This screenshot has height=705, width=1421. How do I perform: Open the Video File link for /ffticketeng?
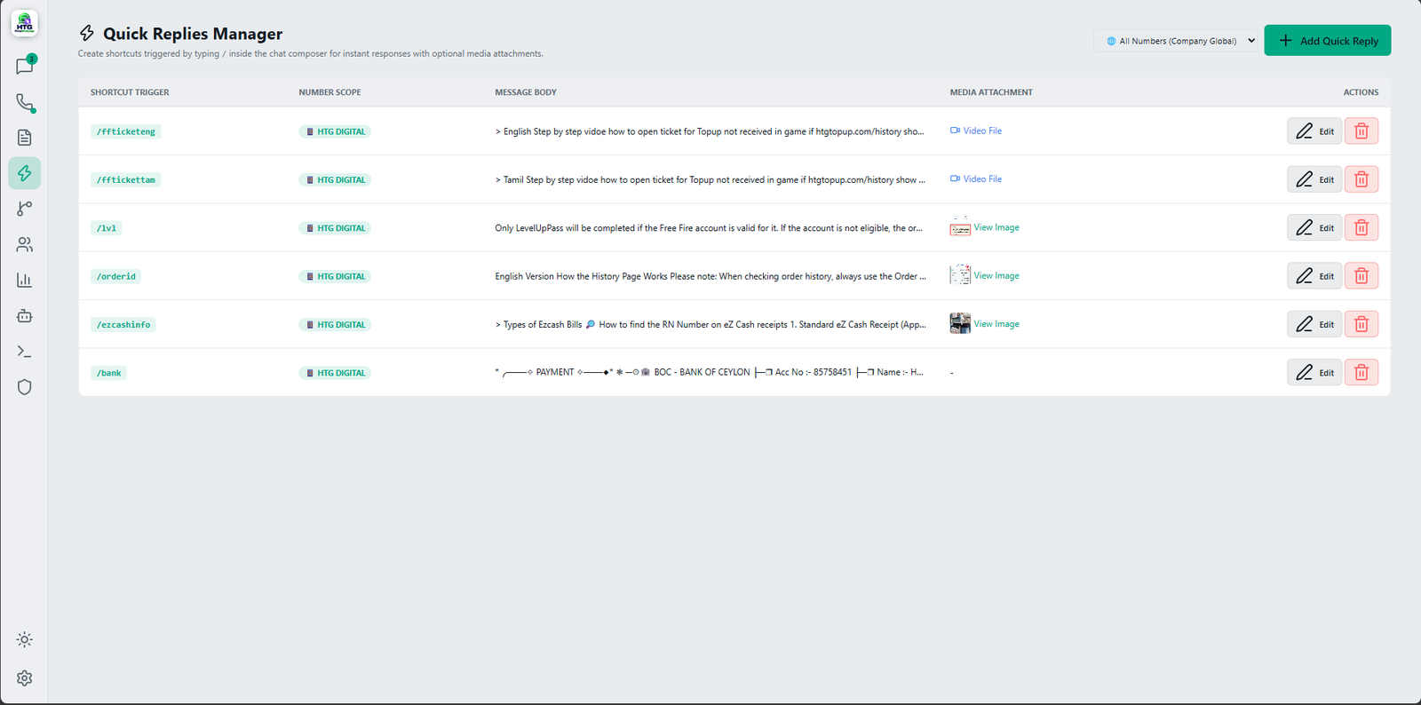click(976, 131)
